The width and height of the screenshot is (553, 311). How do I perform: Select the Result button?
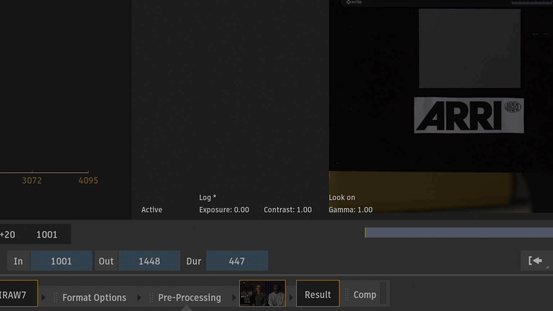point(318,293)
